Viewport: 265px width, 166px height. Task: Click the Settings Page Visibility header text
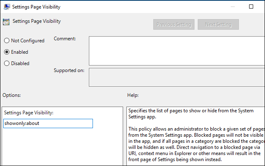[37, 21]
